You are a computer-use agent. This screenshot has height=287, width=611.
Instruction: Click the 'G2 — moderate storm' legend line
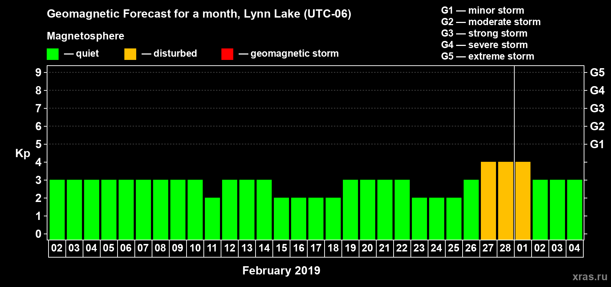click(491, 22)
